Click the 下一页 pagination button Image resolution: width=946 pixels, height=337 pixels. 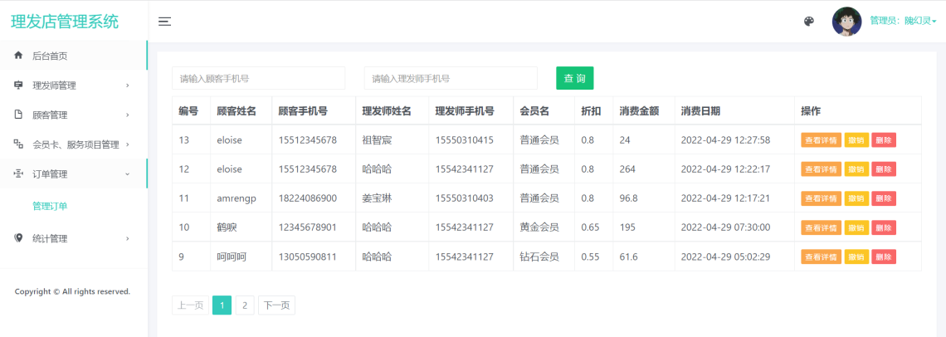(x=277, y=305)
